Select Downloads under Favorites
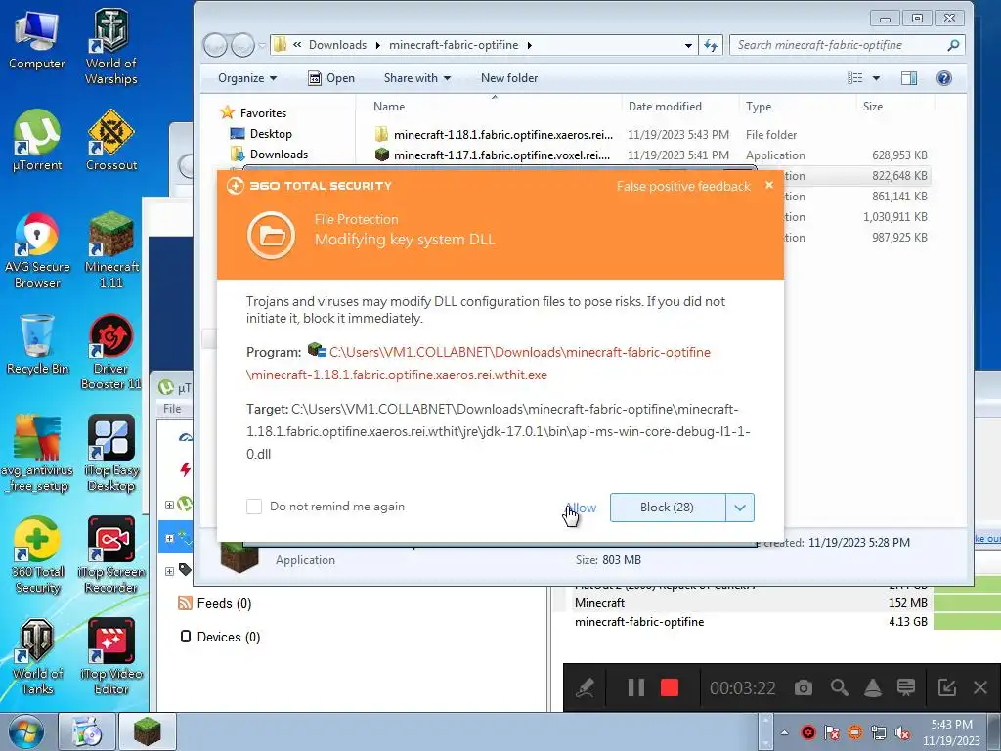The width and height of the screenshot is (1001, 751). (270, 154)
